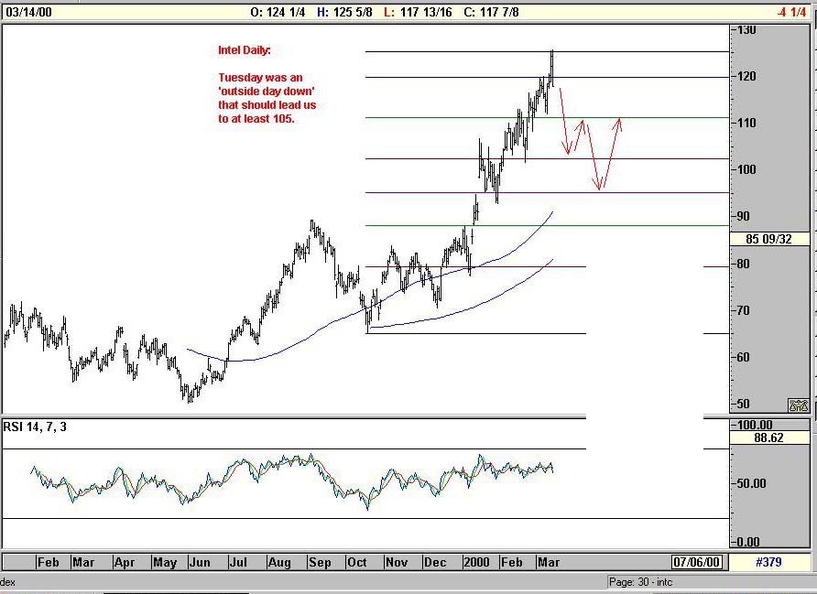Click the RSI value box 88.62
The image size is (817, 594).
tap(768, 437)
